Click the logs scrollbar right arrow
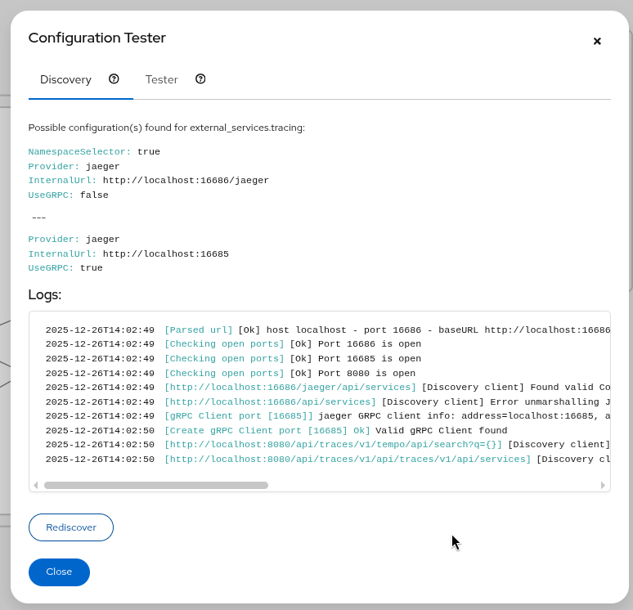 point(603,485)
